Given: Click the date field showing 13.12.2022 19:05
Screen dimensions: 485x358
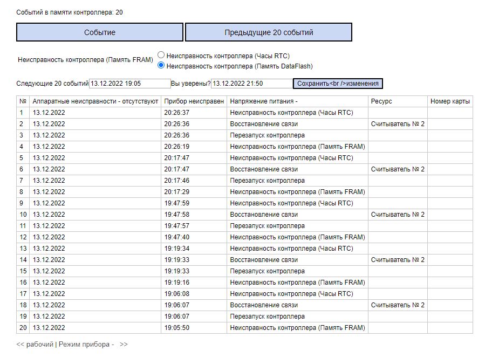Looking at the screenshot, I should click(129, 84).
